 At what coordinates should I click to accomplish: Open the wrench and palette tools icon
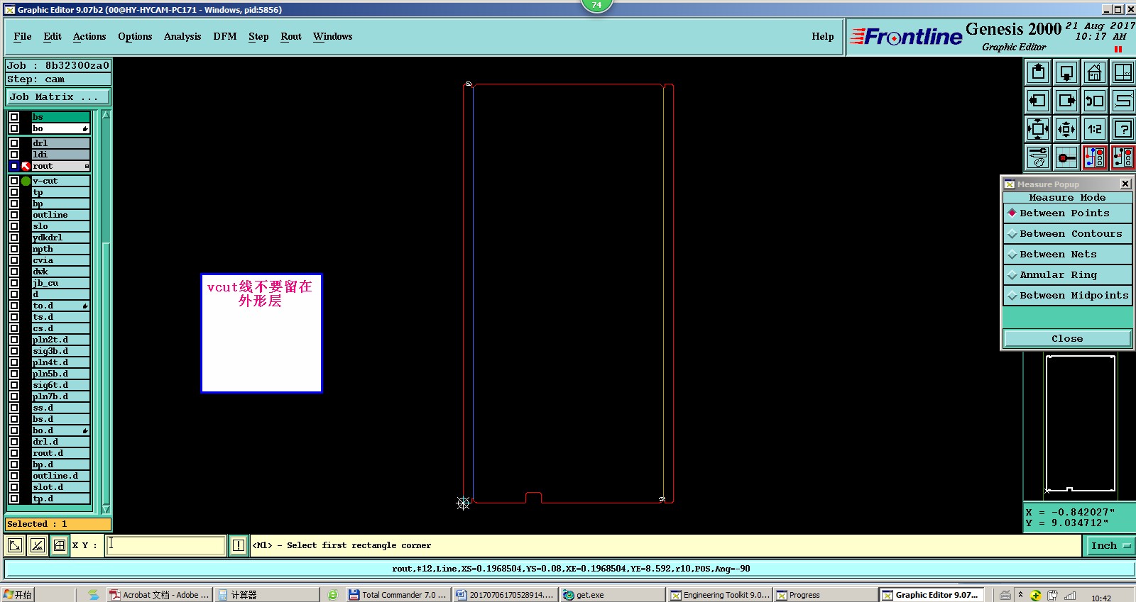click(x=1038, y=157)
